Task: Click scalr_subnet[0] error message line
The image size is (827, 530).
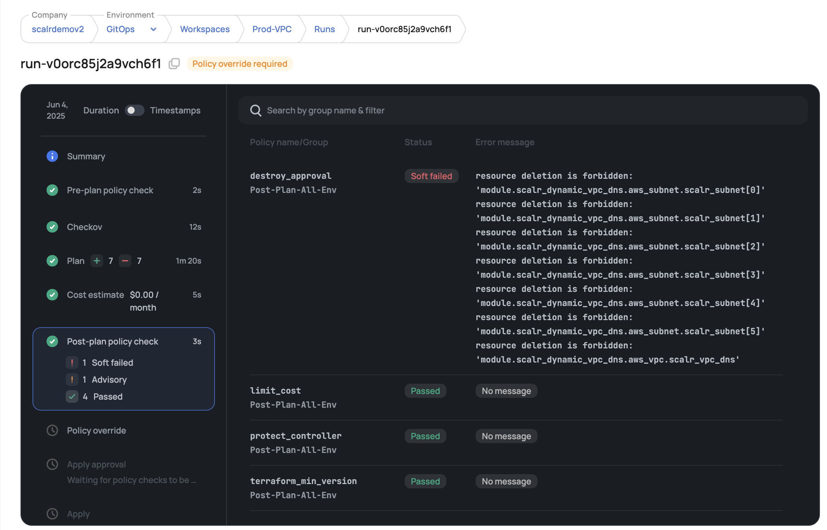Action: point(620,190)
